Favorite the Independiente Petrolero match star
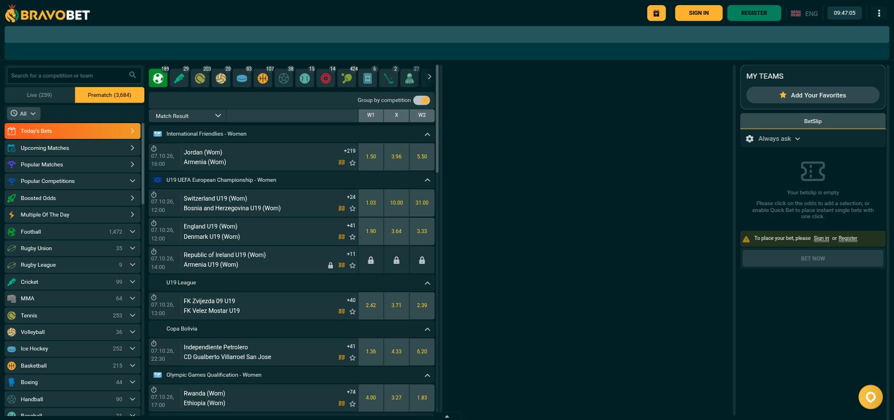Viewport: 894px width, 420px height. point(352,358)
